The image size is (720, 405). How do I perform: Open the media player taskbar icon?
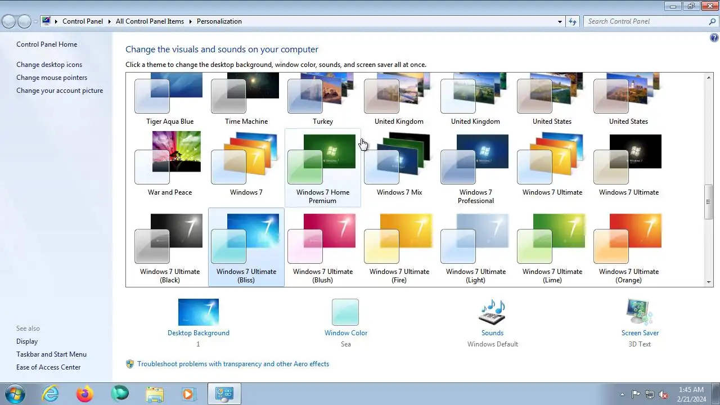(x=188, y=394)
